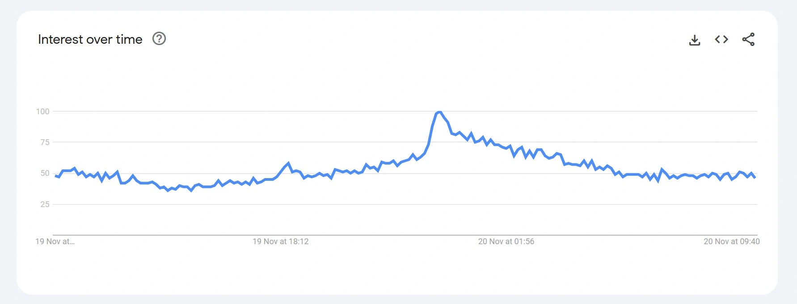
Task: Click the 75 value on the y-axis
Action: click(x=45, y=142)
